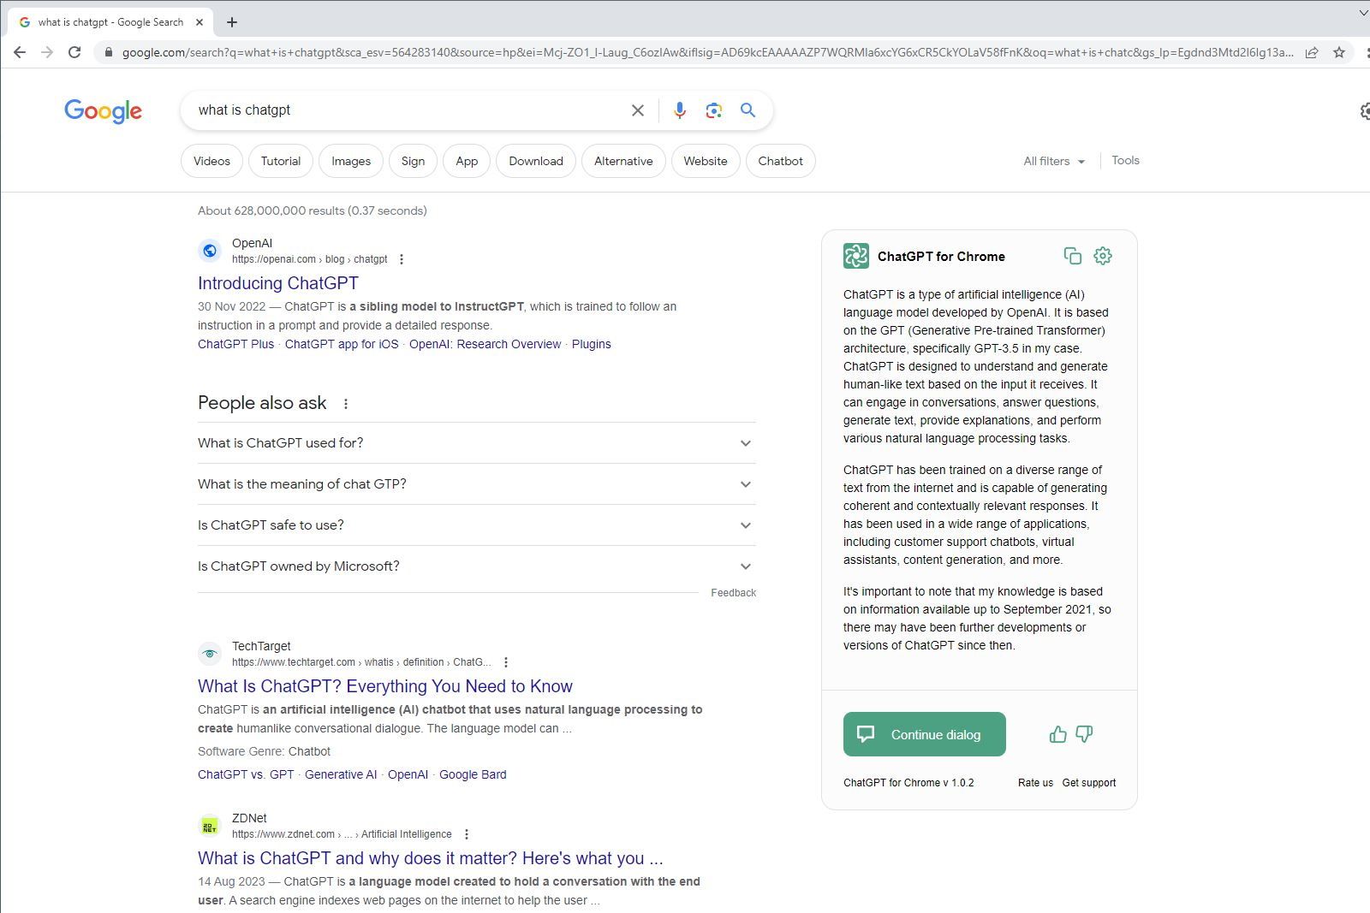Open the 'ChatGPT app for iOS' sitelink
The height and width of the screenshot is (913, 1370).
point(342,344)
